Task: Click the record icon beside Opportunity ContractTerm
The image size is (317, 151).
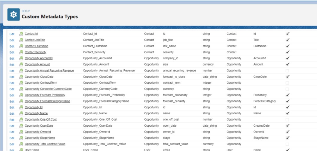Action: pos(21,83)
